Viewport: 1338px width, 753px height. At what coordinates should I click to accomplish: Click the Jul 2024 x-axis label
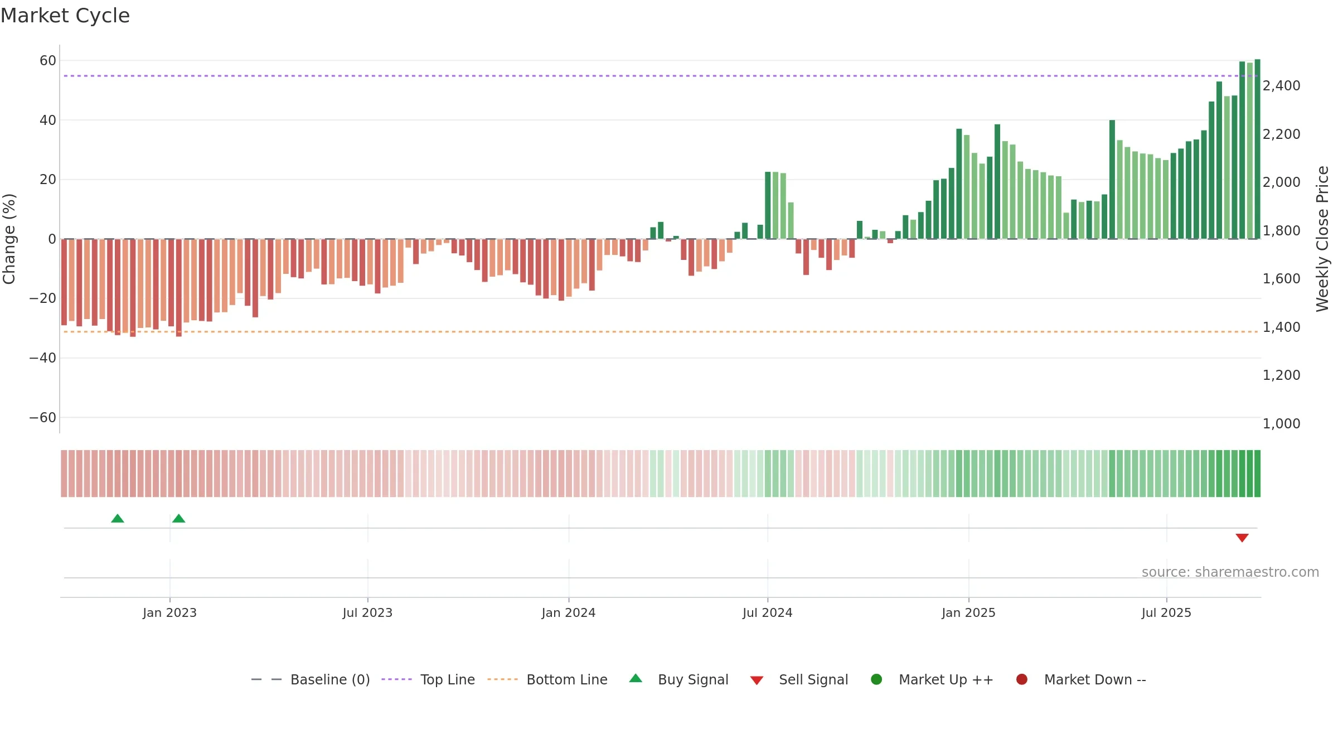767,613
